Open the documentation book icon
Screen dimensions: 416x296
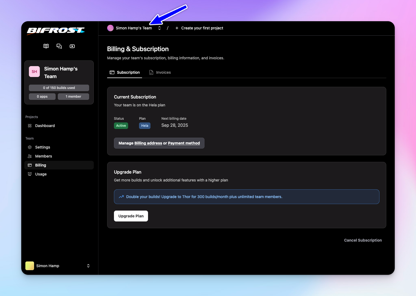tap(46, 46)
